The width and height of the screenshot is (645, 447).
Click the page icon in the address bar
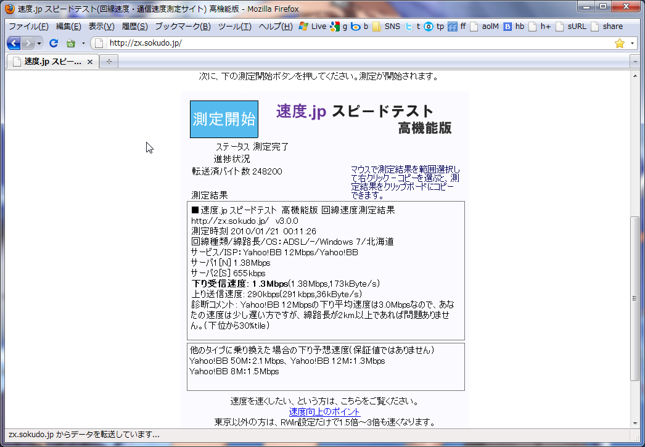99,43
